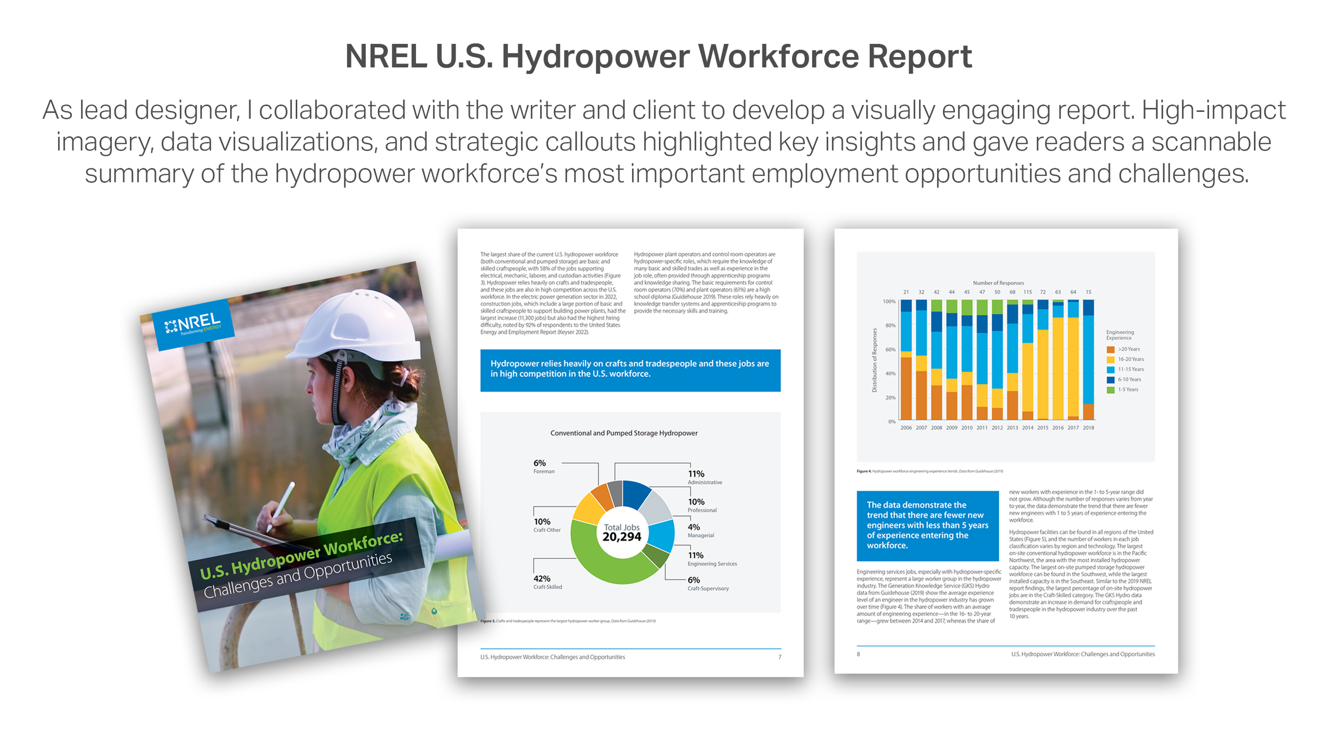This screenshot has width=1320, height=743.
Task: Click the '2014' year label on the x-axis
Action: coord(1027,428)
